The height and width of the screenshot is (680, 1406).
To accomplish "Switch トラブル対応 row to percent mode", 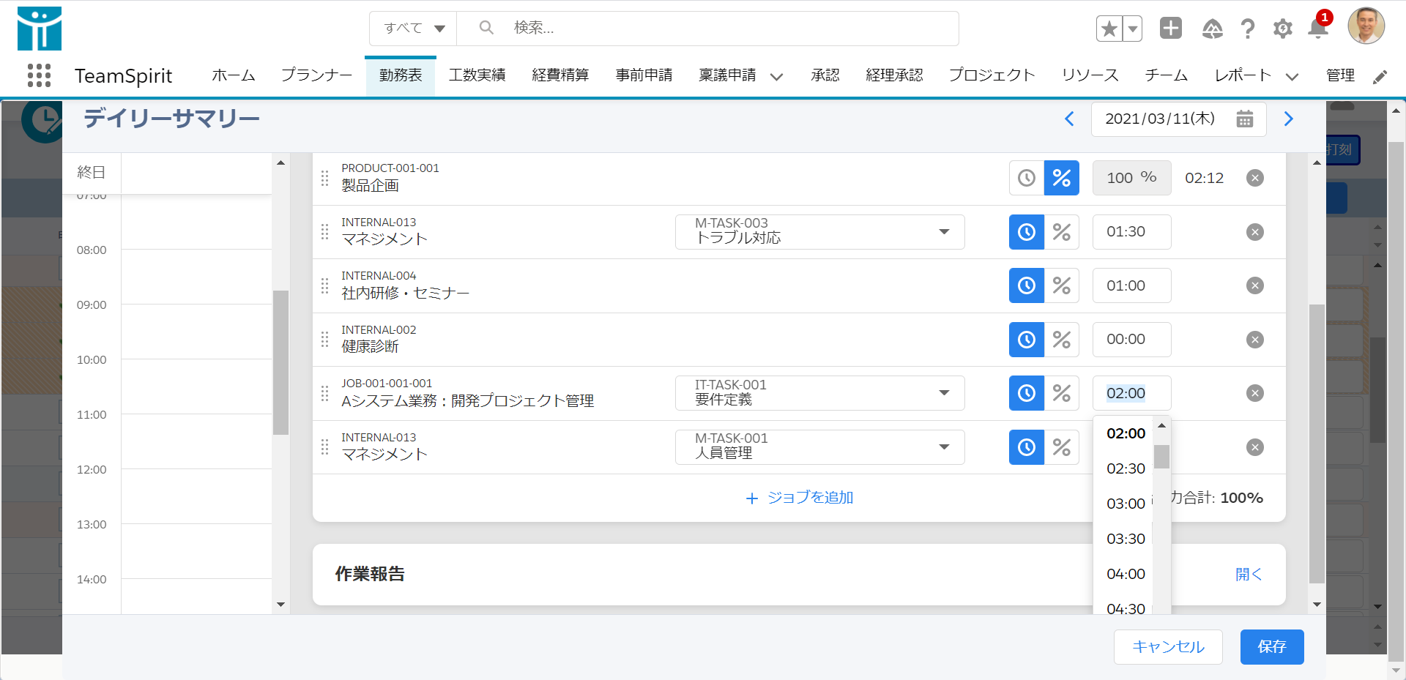I will 1062,232.
